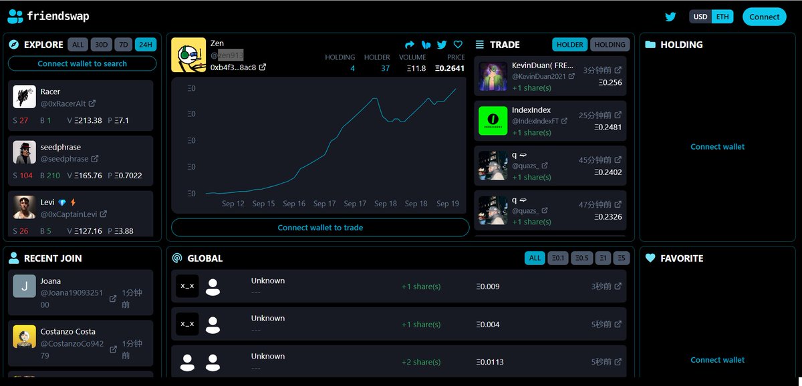Click the Connect button in header
Image resolution: width=802 pixels, height=386 pixels.
(765, 17)
